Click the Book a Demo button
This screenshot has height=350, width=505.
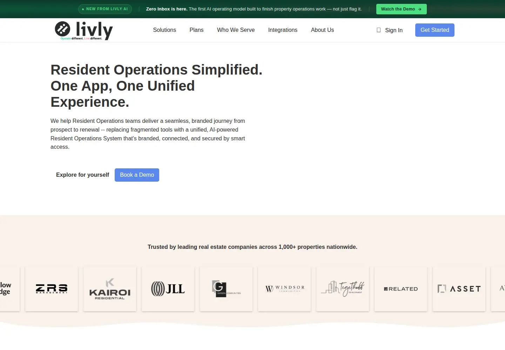point(137,175)
